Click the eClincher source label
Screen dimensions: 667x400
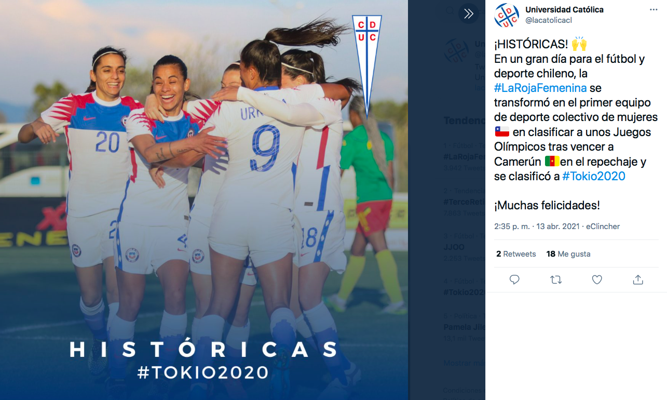[x=603, y=226]
